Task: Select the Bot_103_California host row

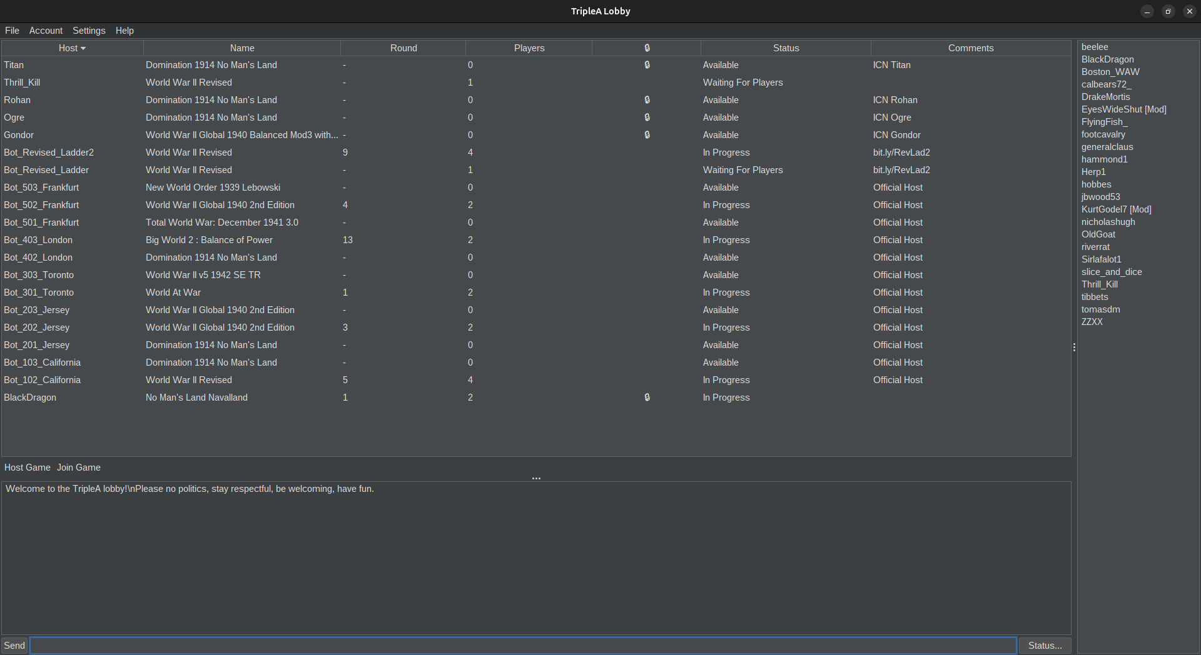Action: [x=536, y=362]
